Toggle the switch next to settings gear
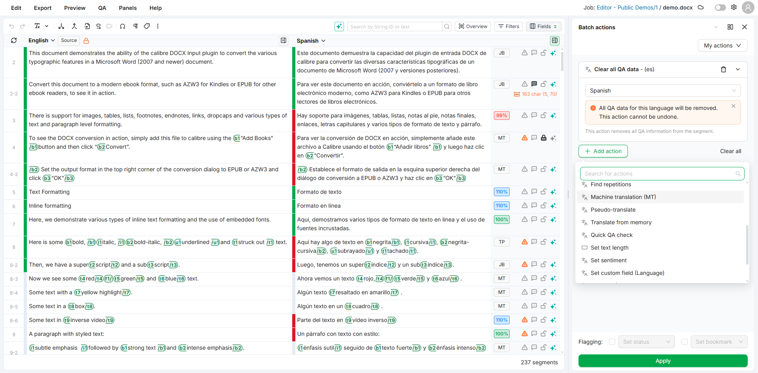The height and width of the screenshot is (373, 758). tap(720, 8)
